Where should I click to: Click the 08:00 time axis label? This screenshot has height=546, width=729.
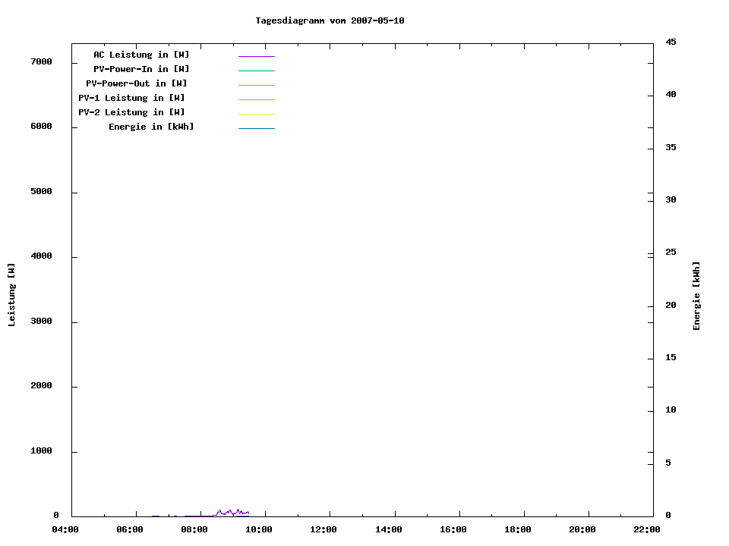click(194, 530)
